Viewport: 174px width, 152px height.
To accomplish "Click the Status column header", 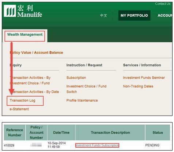I will tap(158, 133).
